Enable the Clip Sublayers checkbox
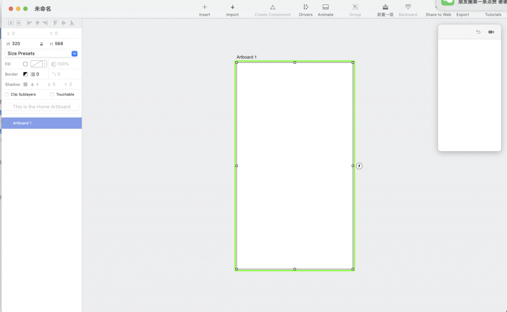 coord(7,94)
